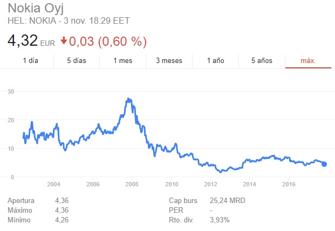Select the "5 años" range tab
Image resolution: width=335 pixels, height=231 pixels.
261,61
